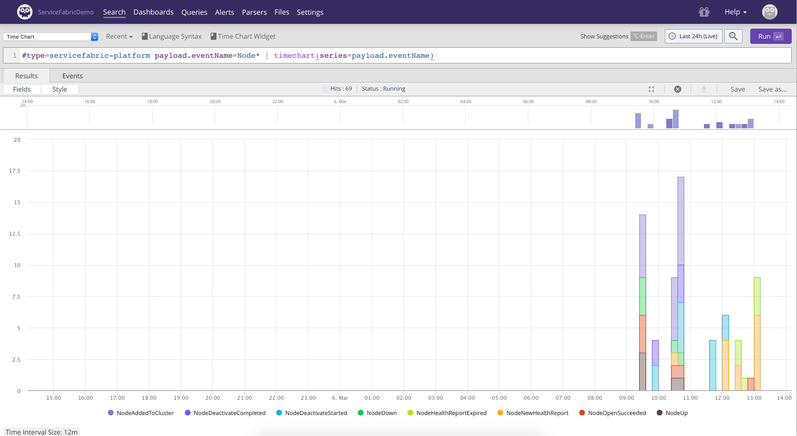This screenshot has width=797, height=436.
Task: Open the Help menu dropdown
Action: coord(735,12)
